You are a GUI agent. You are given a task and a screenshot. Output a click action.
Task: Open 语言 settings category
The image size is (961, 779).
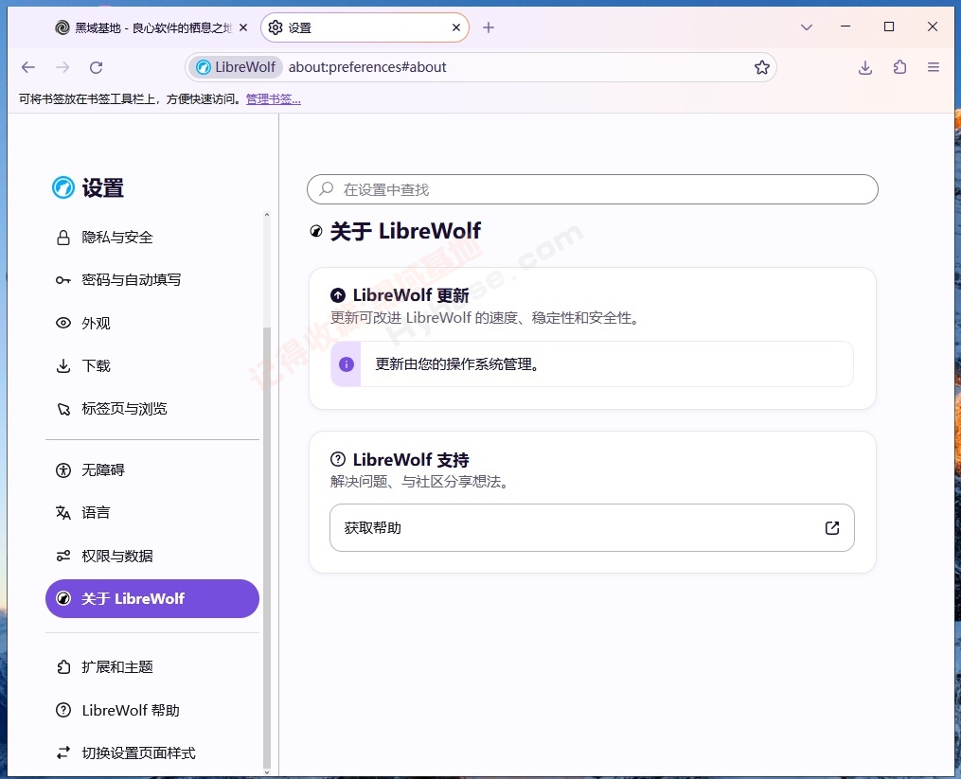[152, 513]
